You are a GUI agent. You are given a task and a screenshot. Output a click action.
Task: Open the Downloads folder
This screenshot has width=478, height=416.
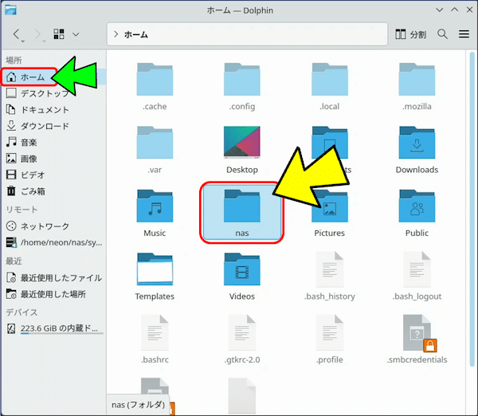tap(417, 146)
